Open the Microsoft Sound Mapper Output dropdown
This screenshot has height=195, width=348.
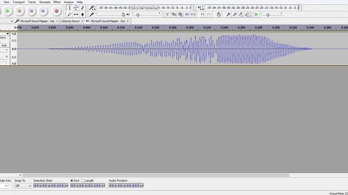(110, 21)
